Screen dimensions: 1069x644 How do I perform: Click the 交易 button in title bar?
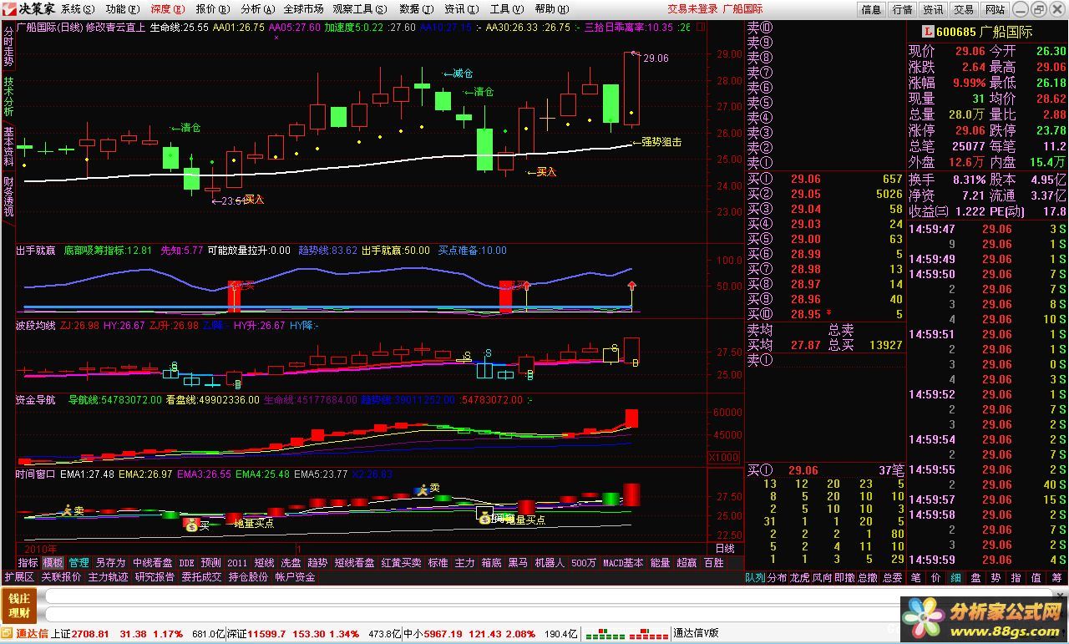pyautogui.click(x=964, y=9)
